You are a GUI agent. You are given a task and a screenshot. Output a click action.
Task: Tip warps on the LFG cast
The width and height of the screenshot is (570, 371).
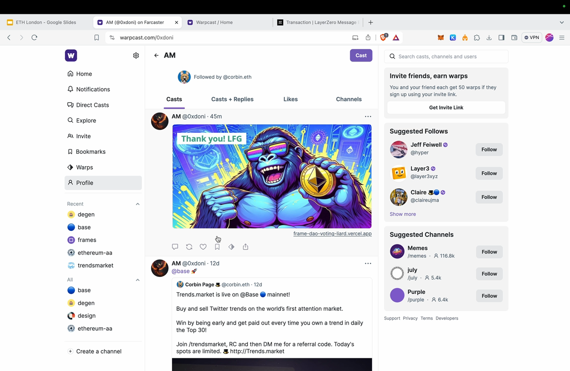[232, 247]
